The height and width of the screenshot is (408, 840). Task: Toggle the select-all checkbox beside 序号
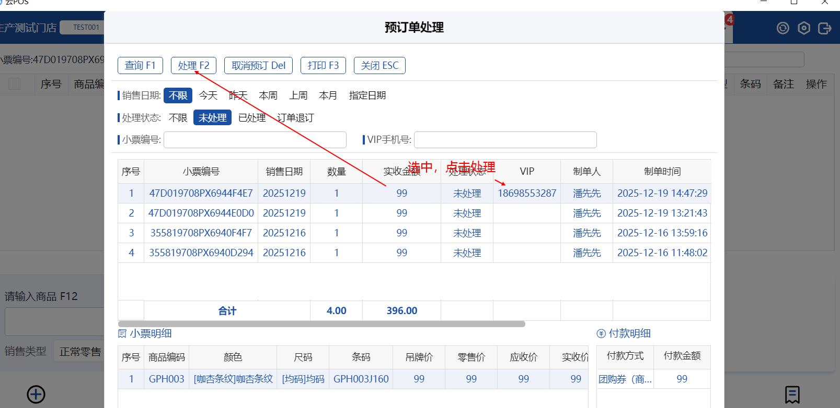click(15, 84)
